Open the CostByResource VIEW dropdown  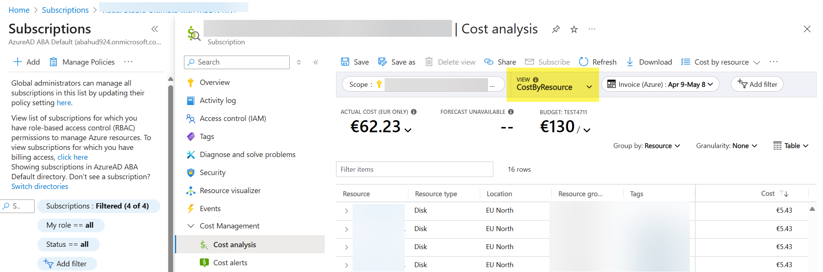coord(554,84)
